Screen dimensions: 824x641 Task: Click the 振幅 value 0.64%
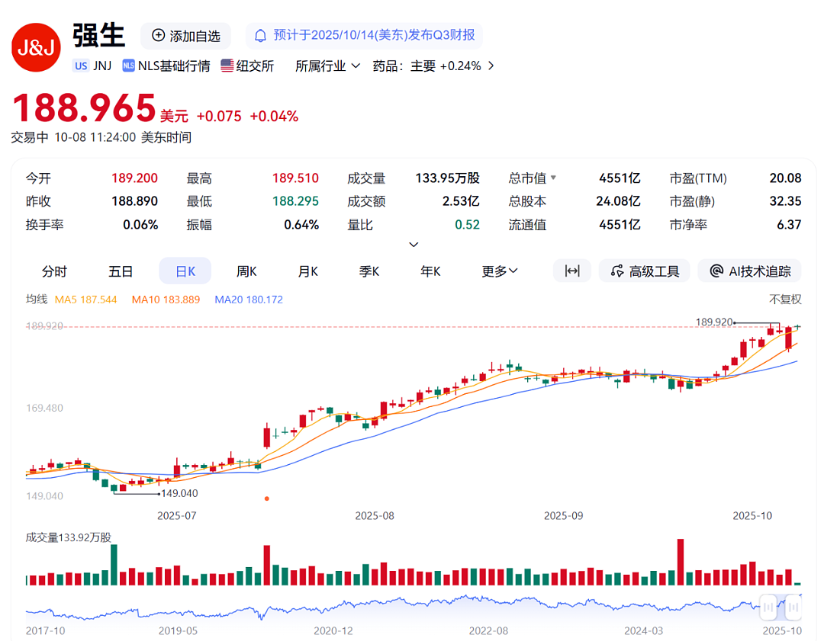pyautogui.click(x=301, y=225)
